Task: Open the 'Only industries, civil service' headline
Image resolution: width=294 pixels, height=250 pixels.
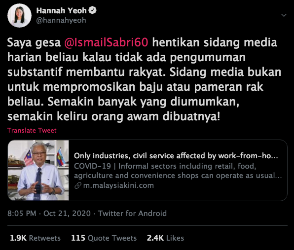Action: point(176,156)
